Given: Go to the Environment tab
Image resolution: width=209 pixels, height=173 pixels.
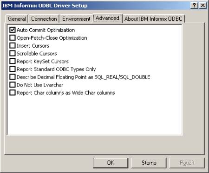Looking at the screenshot, I should tap(76, 19).
